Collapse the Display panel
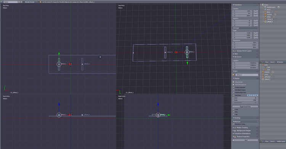This screenshot has height=149, width=286. pos(233,78)
